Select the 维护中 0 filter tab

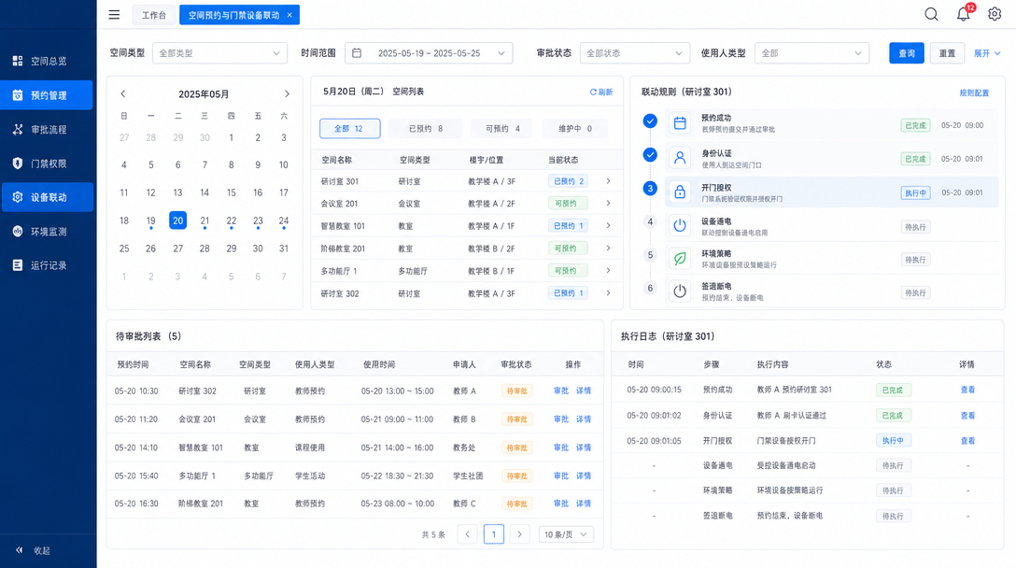point(574,128)
